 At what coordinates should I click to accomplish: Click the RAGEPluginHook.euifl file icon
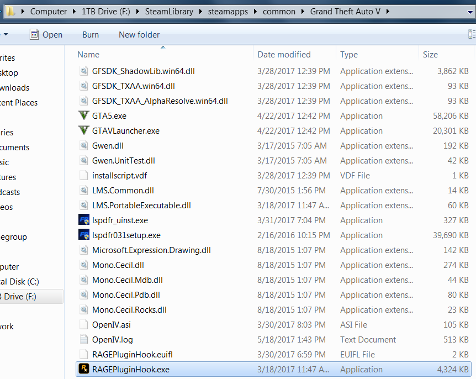tap(84, 354)
